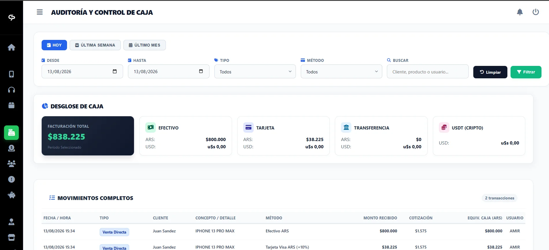The image size is (549, 250).
Task: Expand the Método dropdown
Action: tap(342, 71)
